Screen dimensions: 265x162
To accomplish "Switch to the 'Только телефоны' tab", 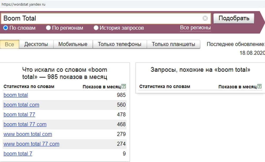I will pyautogui.click(x=120, y=44).
